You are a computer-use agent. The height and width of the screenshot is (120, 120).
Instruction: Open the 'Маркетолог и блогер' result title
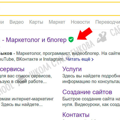pyautogui.click(x=36, y=40)
